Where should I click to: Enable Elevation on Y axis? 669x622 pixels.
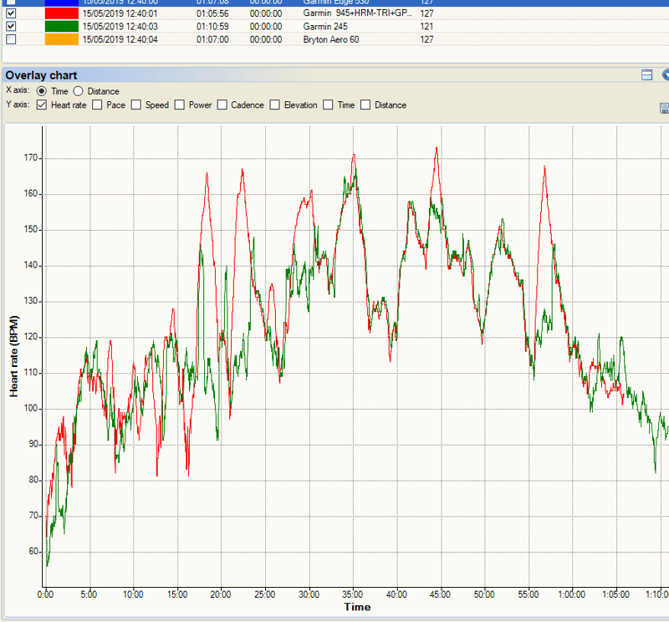point(275,105)
